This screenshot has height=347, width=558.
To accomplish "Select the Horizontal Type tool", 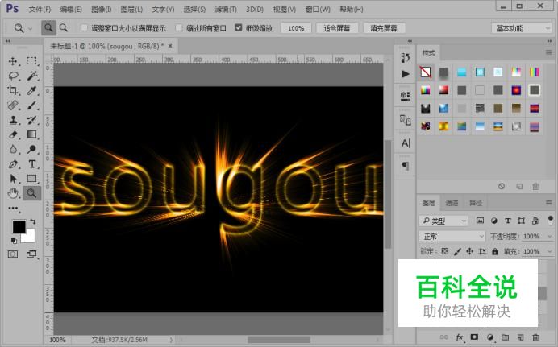I will pos(32,164).
